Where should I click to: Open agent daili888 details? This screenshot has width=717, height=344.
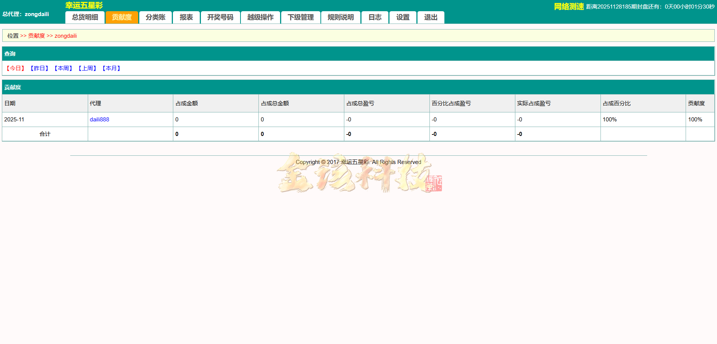pyautogui.click(x=99, y=119)
